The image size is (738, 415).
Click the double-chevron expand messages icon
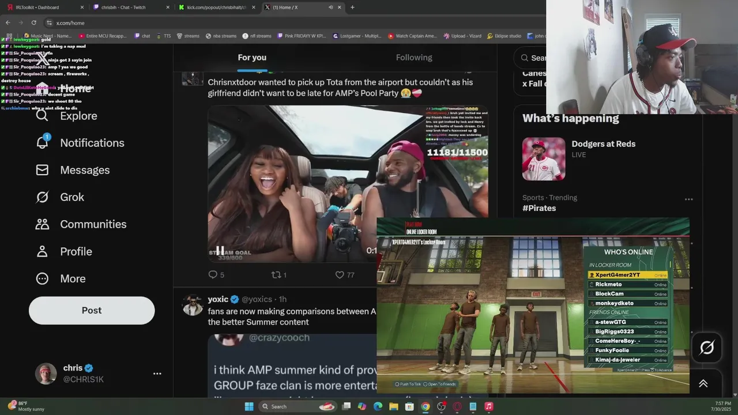703,383
